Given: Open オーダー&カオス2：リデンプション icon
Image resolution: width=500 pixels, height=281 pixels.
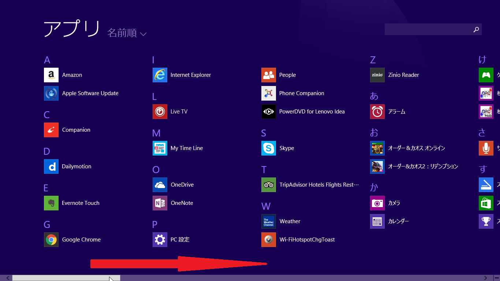Looking at the screenshot, I should 377,166.
